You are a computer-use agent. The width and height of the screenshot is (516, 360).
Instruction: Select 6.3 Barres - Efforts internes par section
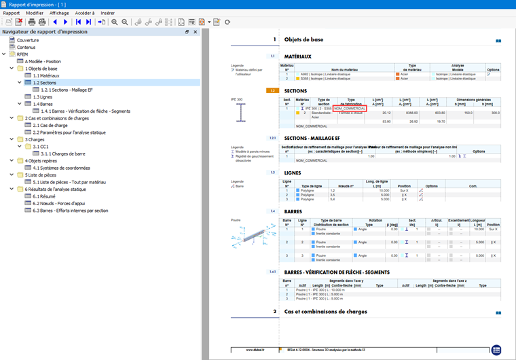pyautogui.click(x=70, y=211)
